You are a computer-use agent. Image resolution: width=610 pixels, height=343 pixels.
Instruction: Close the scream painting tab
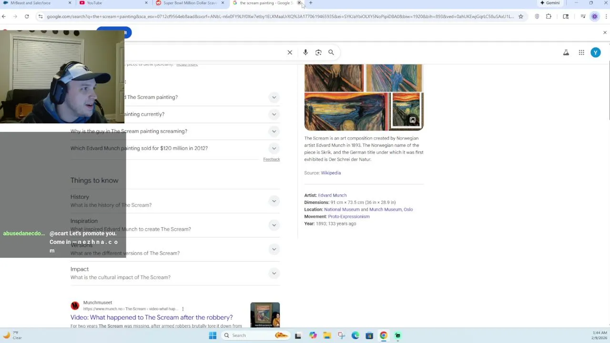(299, 3)
